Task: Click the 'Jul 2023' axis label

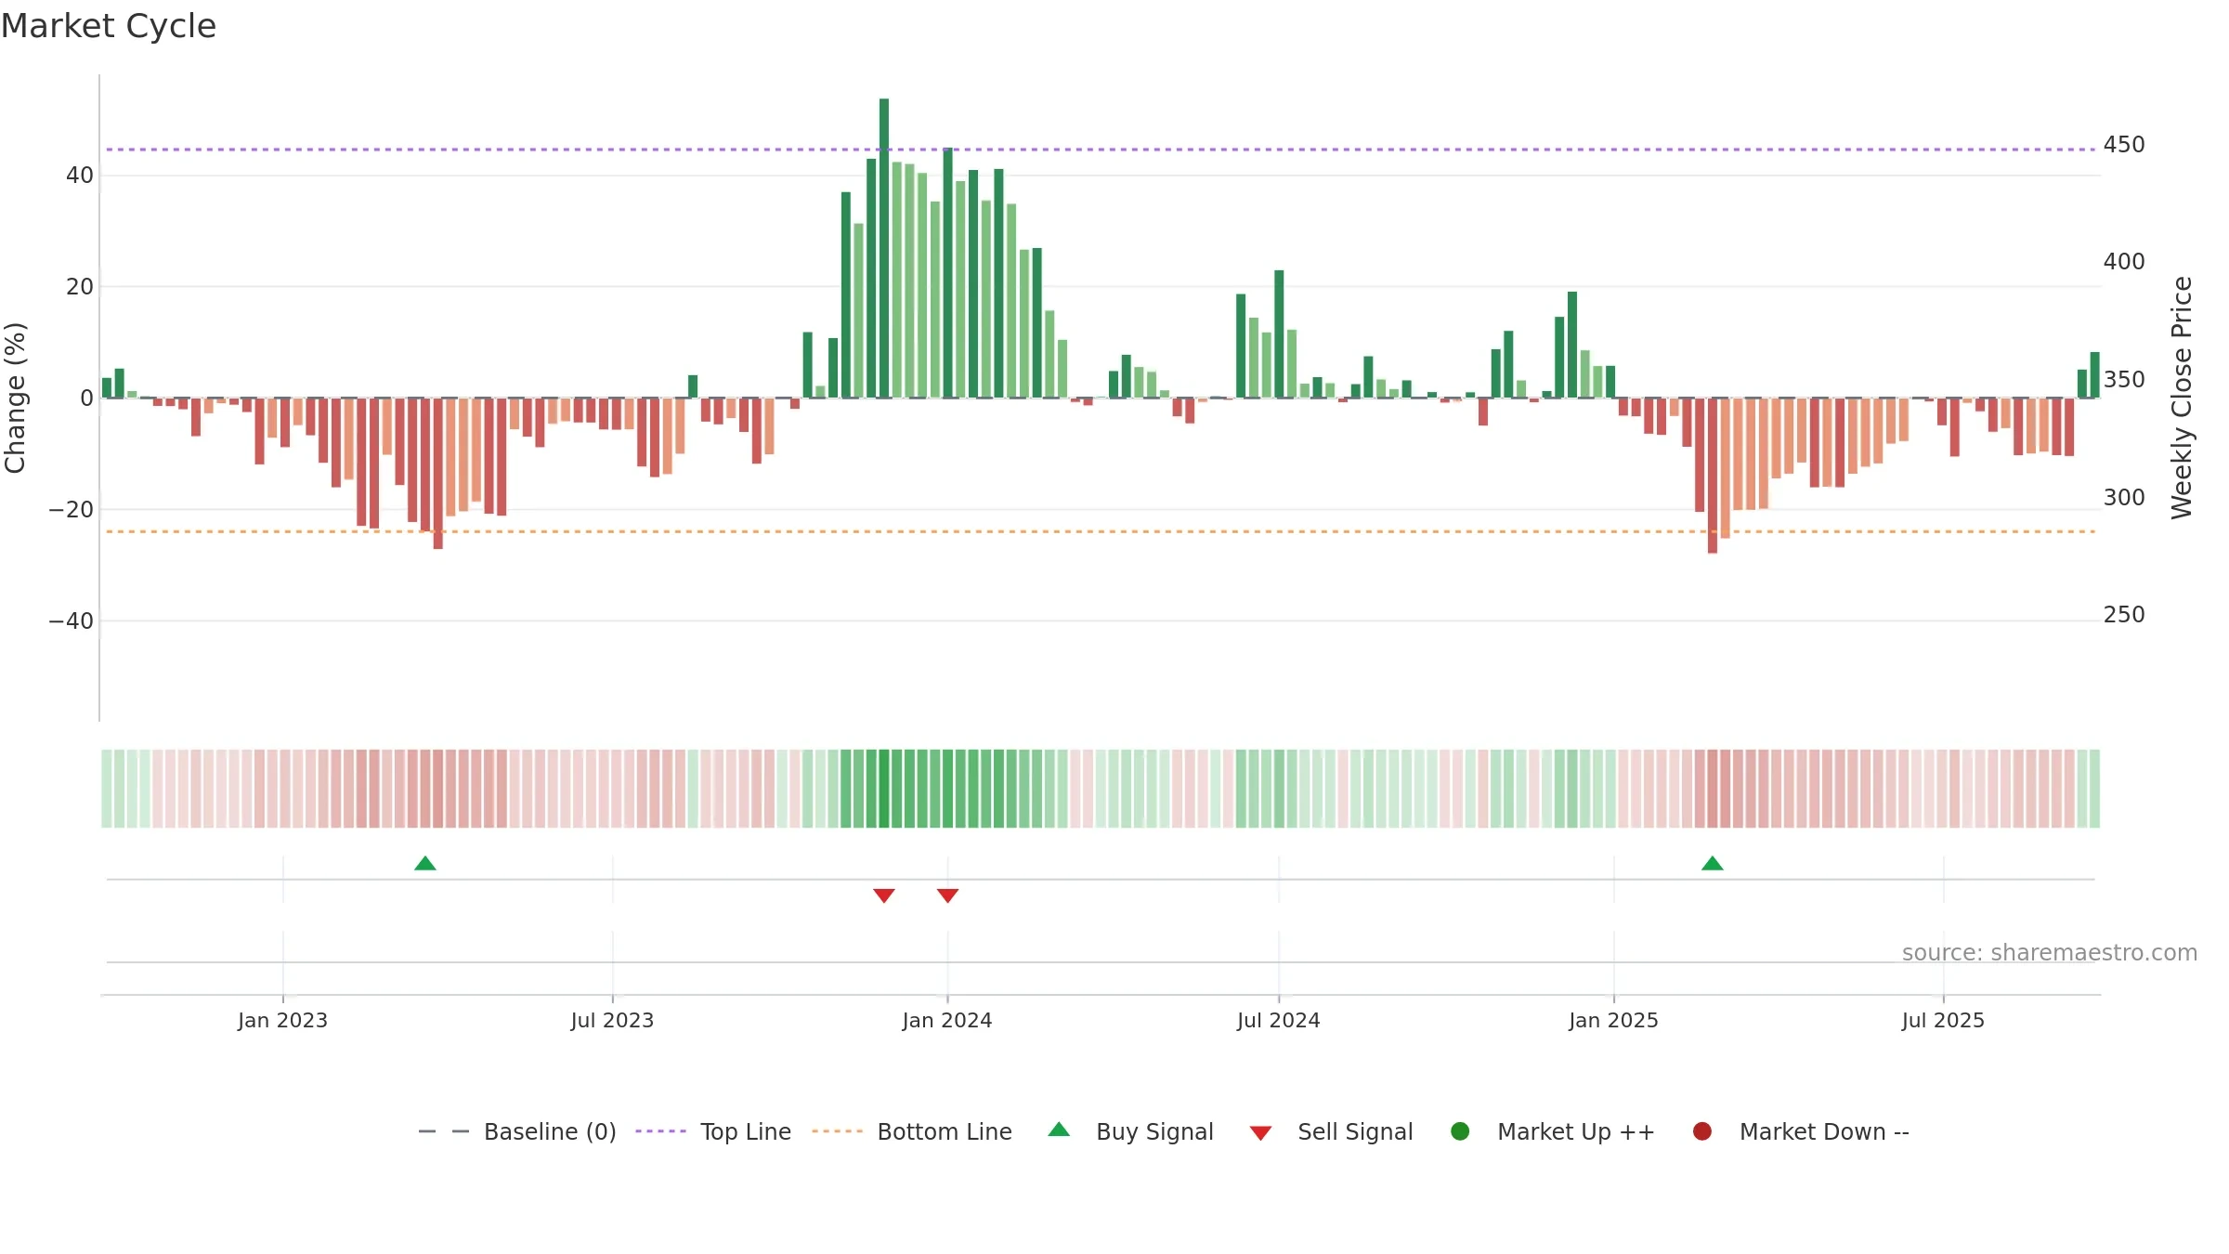Action: click(x=612, y=1020)
